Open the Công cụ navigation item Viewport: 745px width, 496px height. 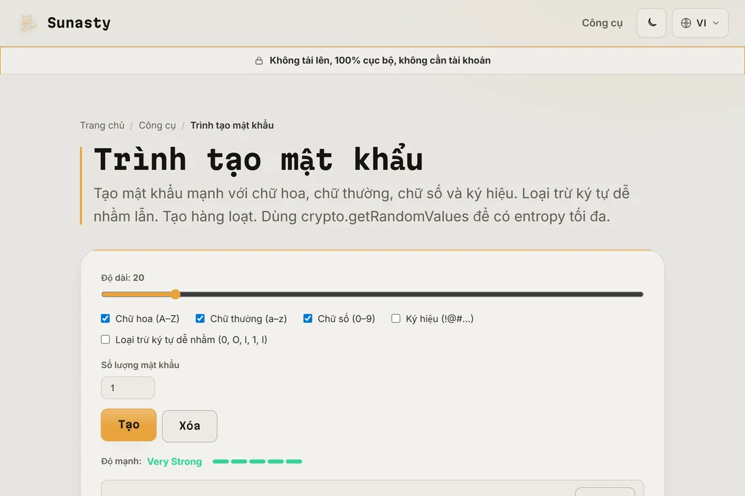pos(602,23)
